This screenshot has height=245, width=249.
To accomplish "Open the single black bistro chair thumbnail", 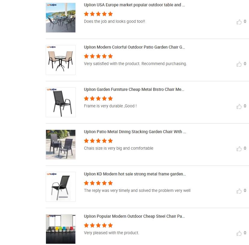I will pyautogui.click(x=61, y=102).
